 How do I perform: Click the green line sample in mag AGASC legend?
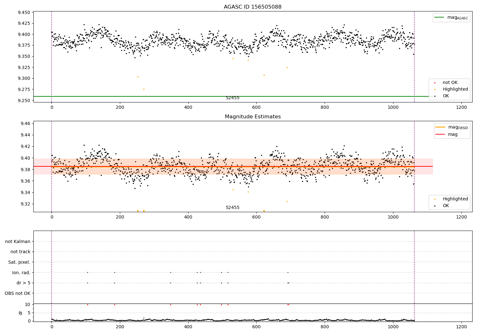[x=439, y=17]
